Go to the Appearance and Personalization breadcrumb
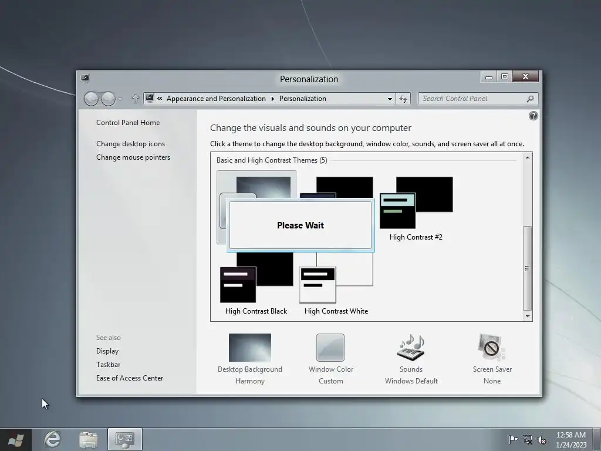 coord(216,99)
